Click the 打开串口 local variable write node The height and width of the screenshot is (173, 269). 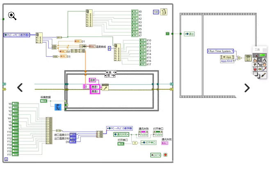point(148,143)
